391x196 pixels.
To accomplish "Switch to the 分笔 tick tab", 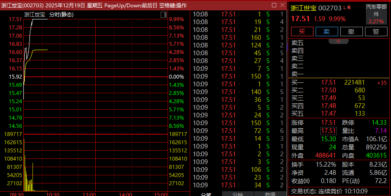I will (x=206, y=193).
